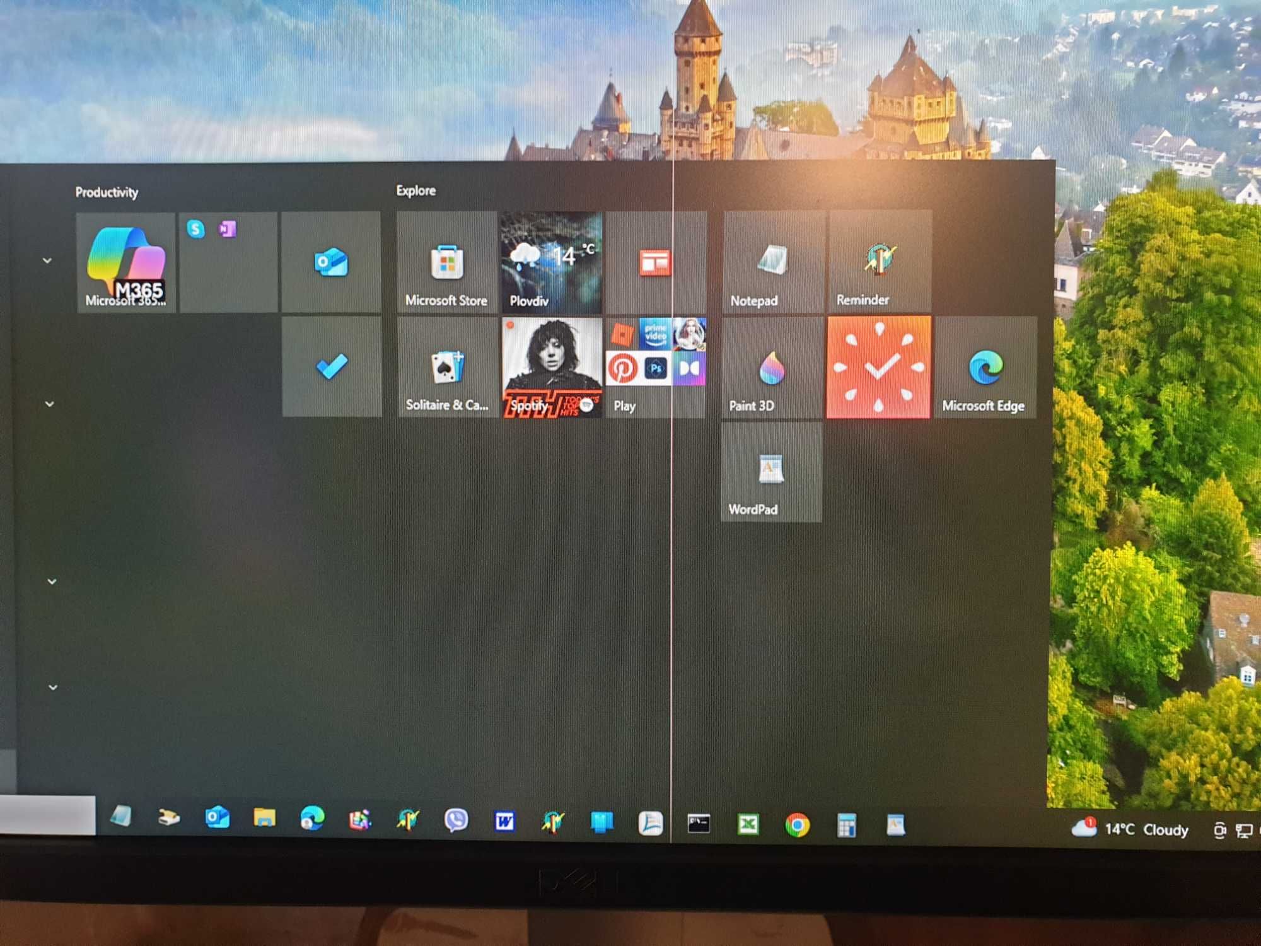This screenshot has height=946, width=1261.
Task: Click the taskbar Reminder icon beside Word
Action: pos(552,822)
